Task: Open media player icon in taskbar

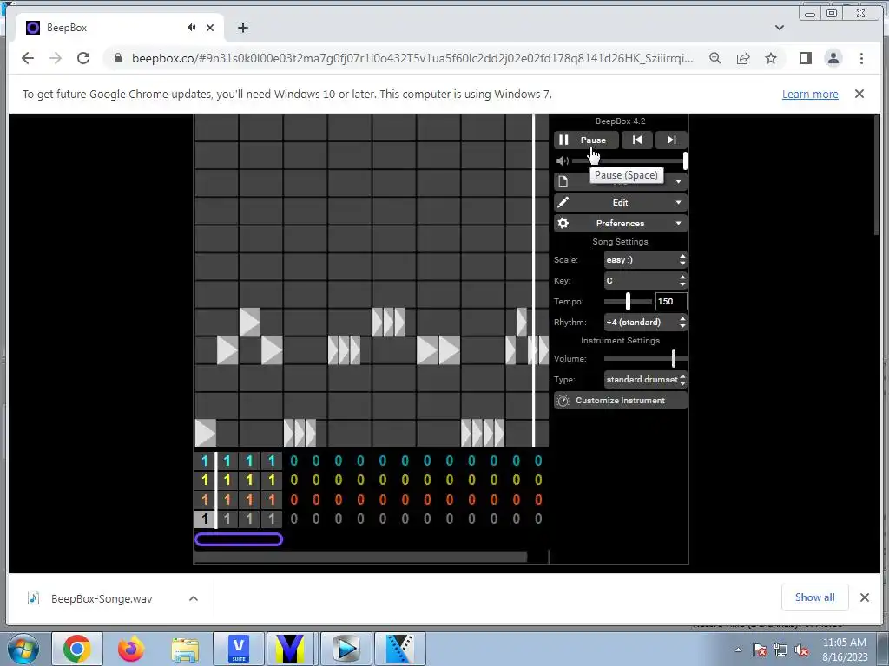Action: pos(346,649)
